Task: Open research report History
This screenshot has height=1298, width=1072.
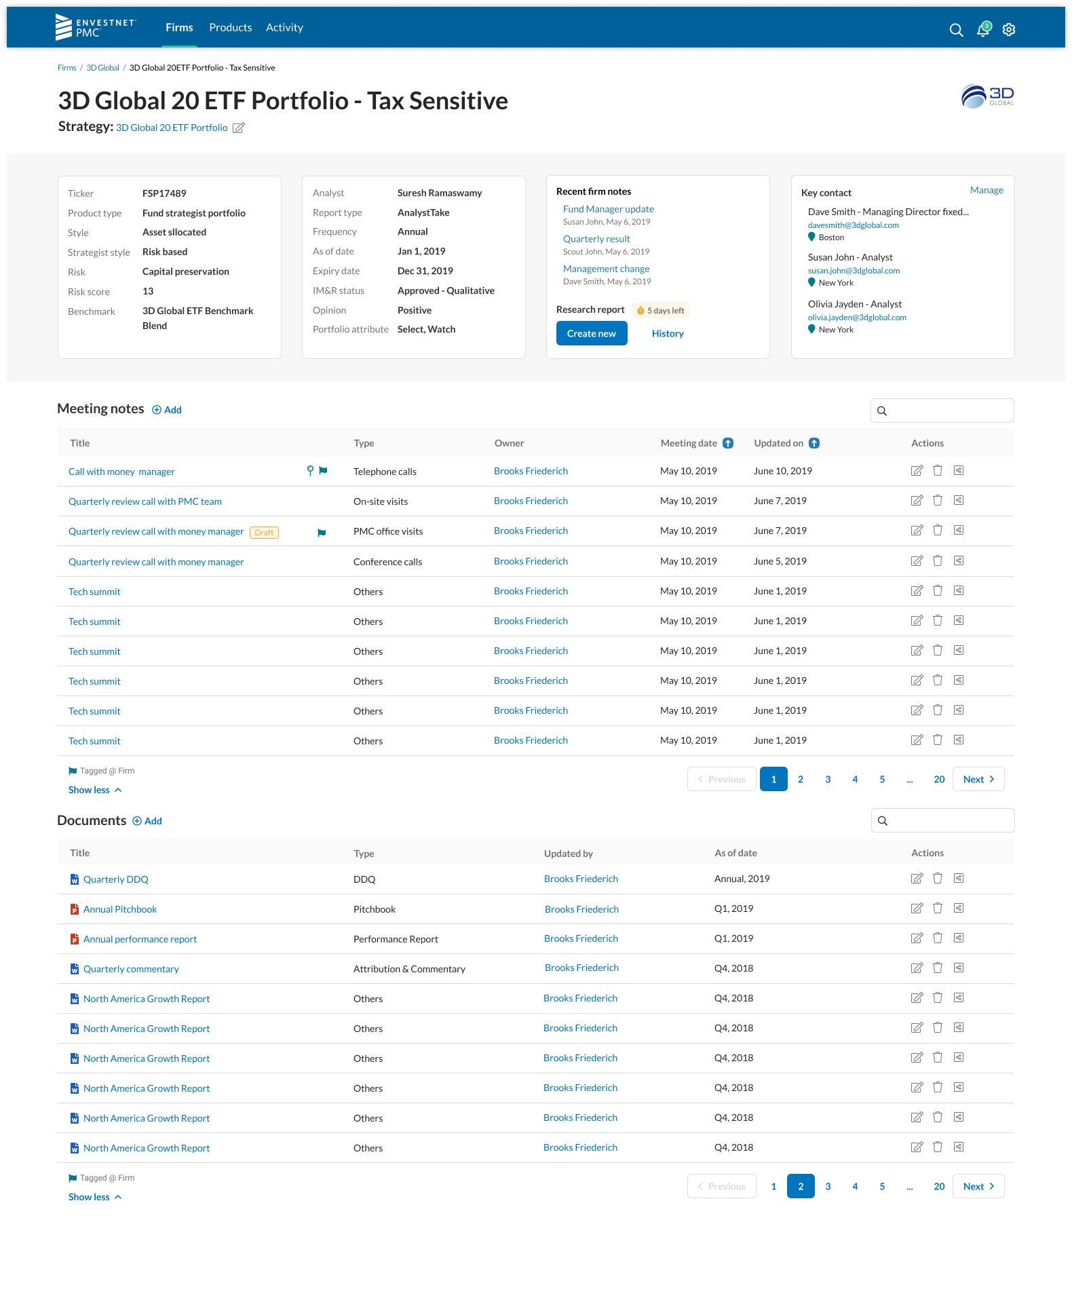Action: click(x=668, y=334)
